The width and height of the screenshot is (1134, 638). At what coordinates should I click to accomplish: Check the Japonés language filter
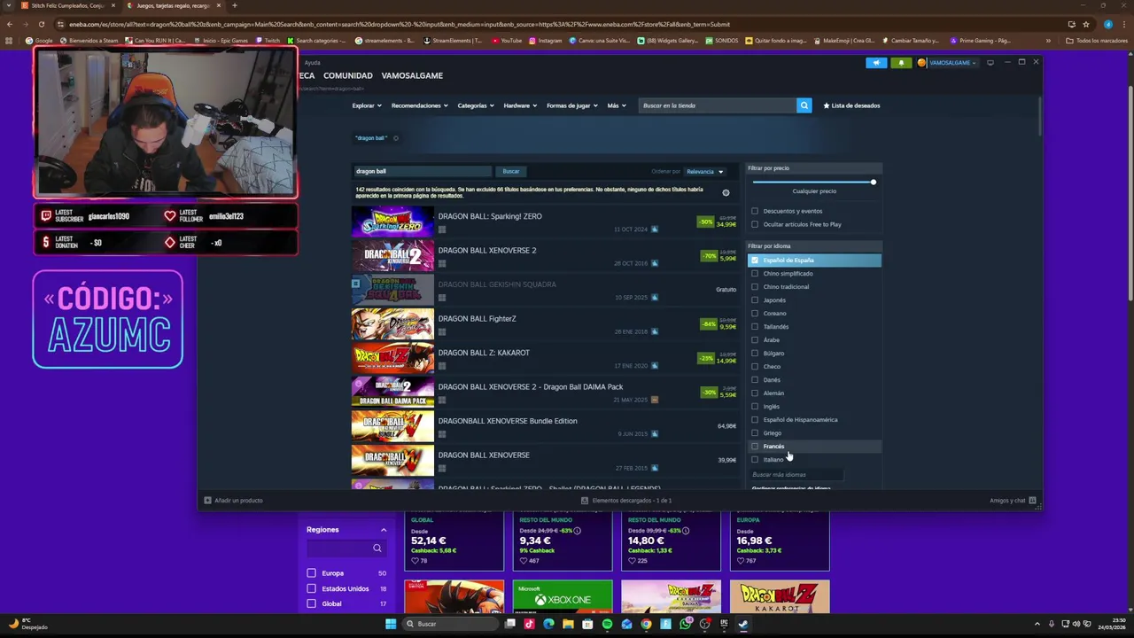(755, 300)
